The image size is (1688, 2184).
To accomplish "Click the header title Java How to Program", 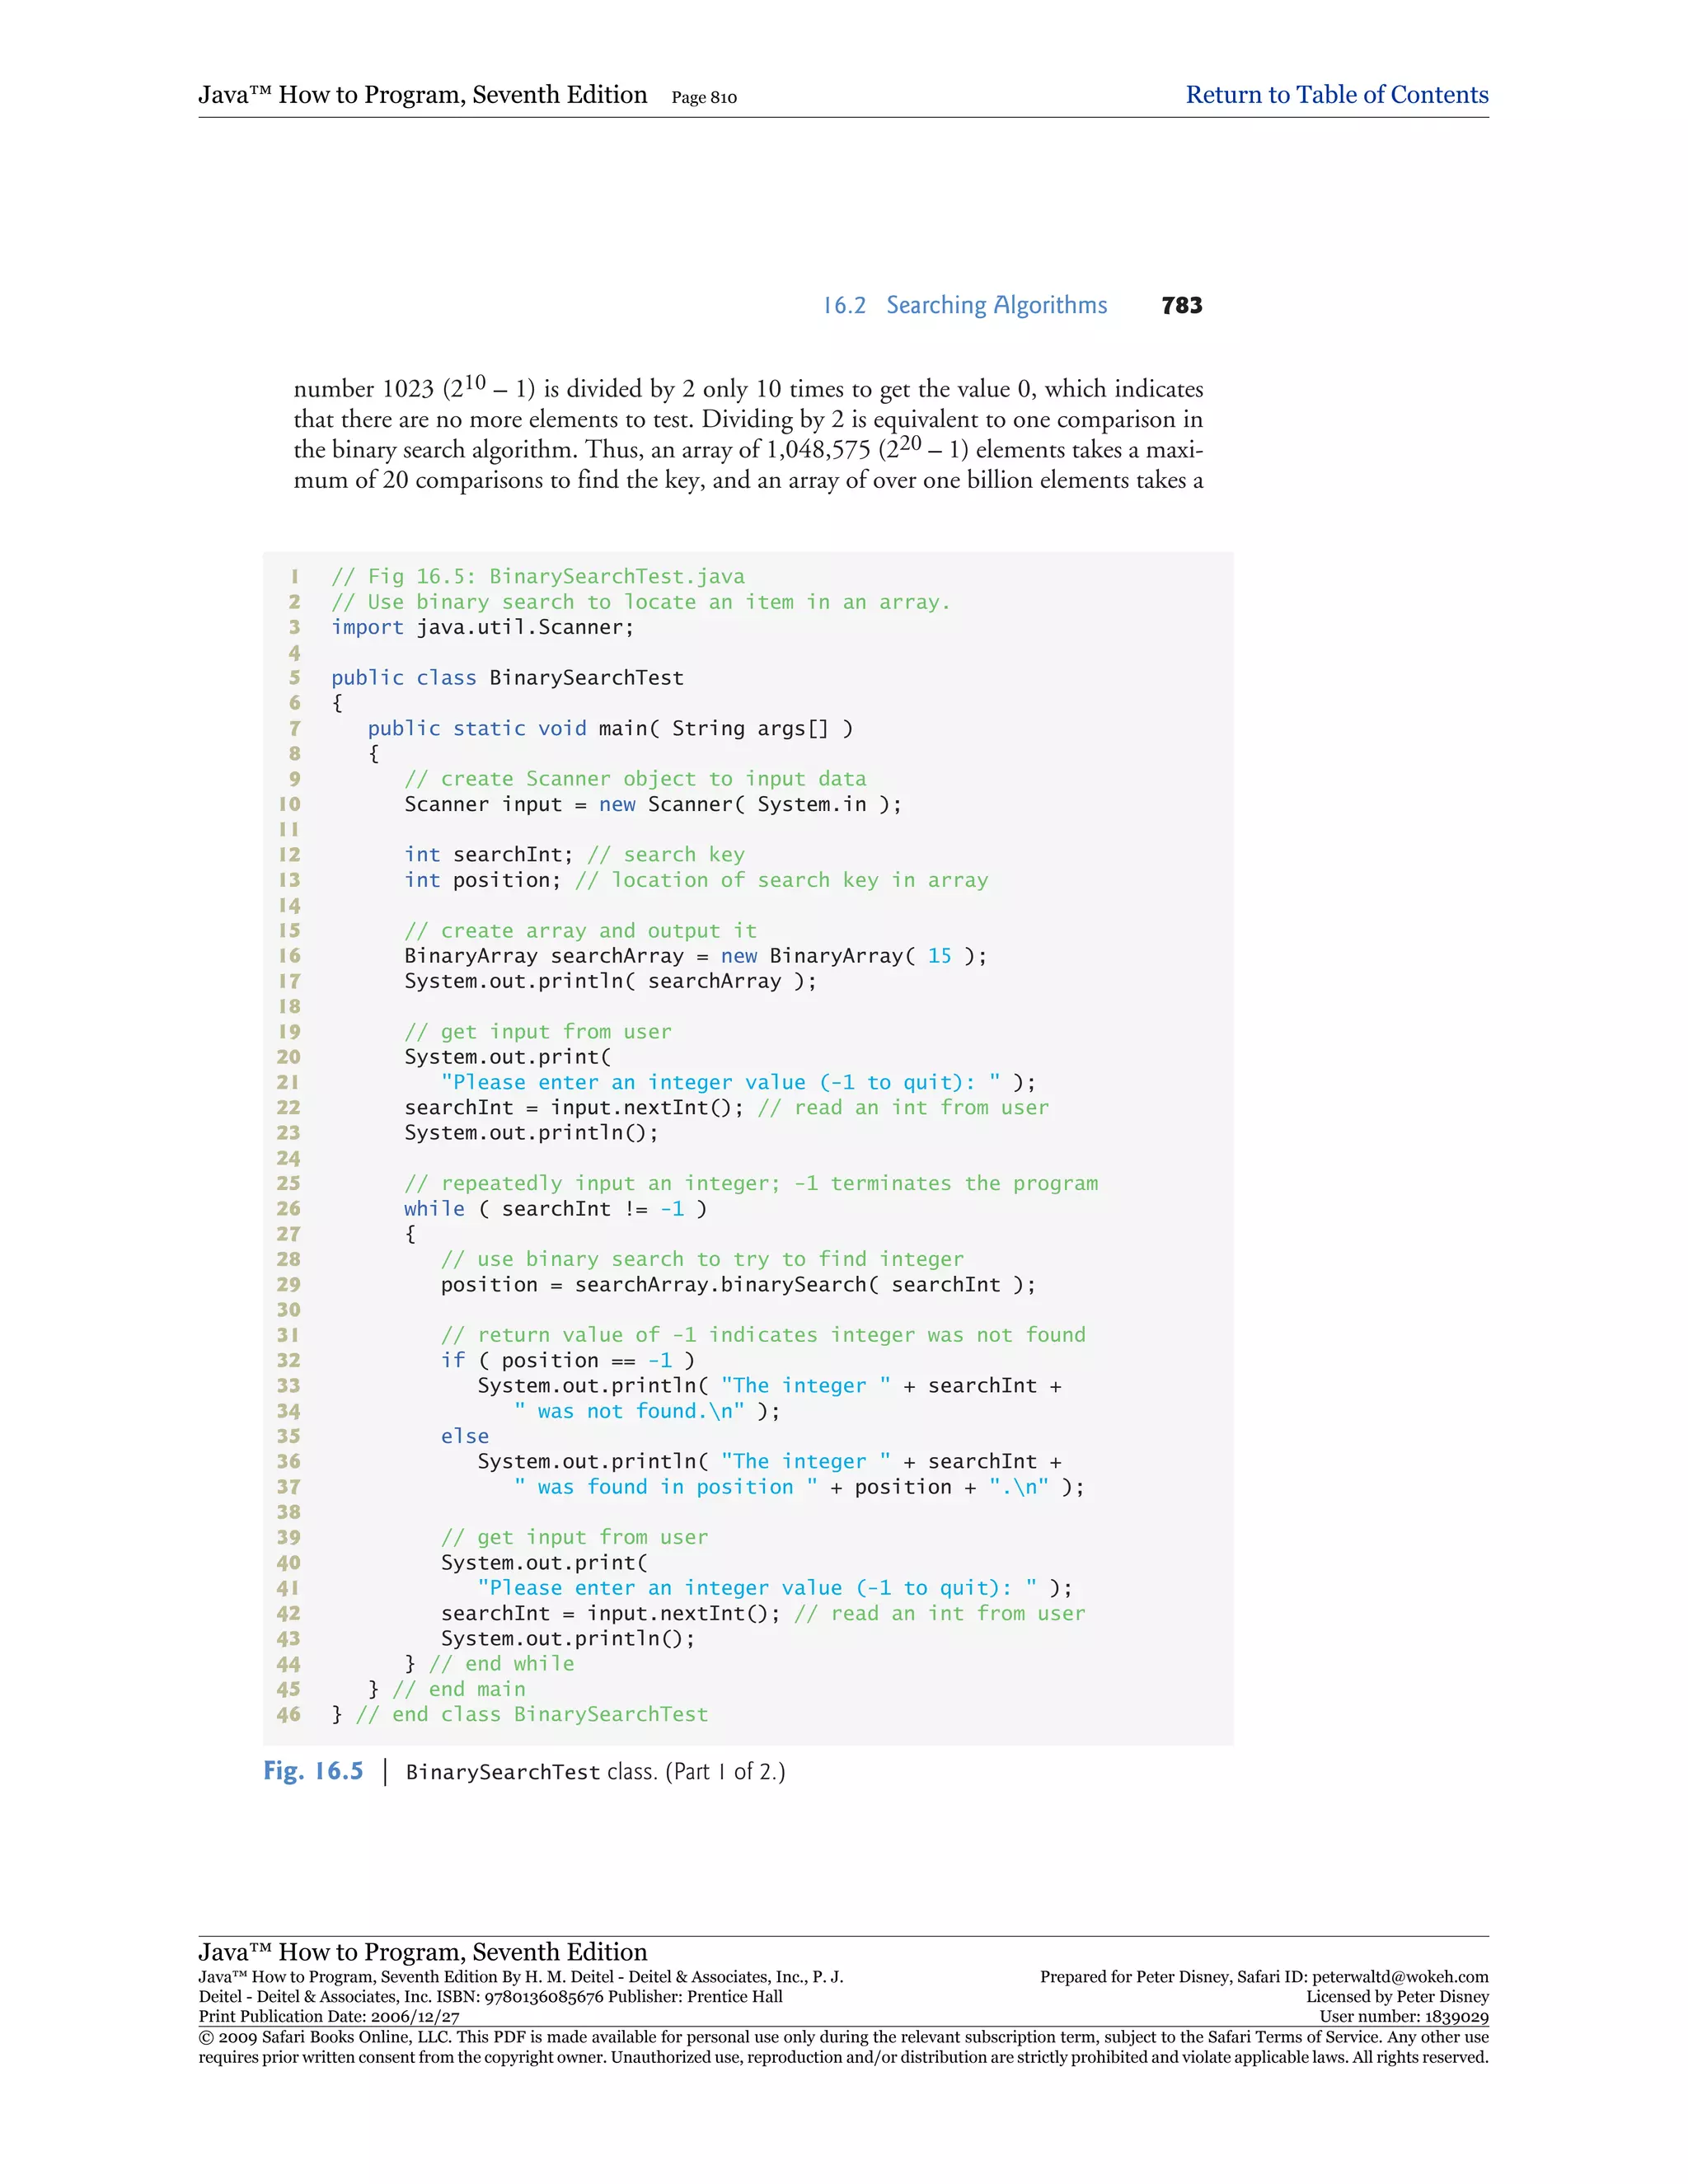I will point(422,95).
